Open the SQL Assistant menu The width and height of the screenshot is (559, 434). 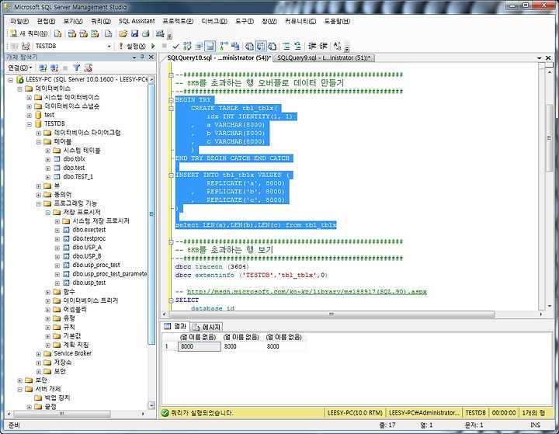coord(137,21)
